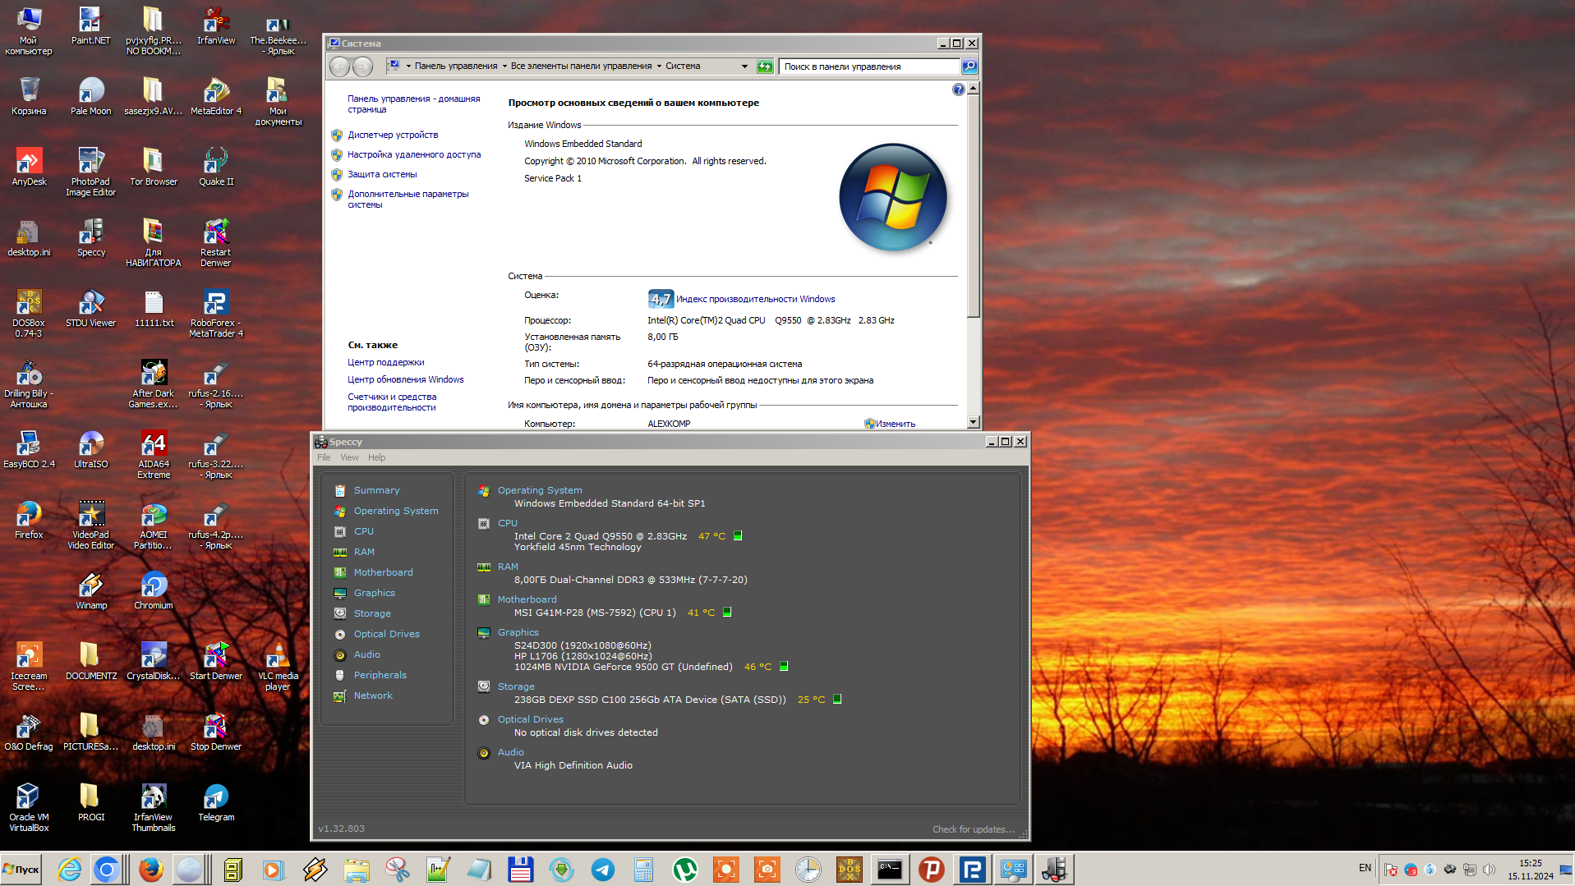
Task: Open the 11111.txt file on the desktop
Action: (154, 309)
